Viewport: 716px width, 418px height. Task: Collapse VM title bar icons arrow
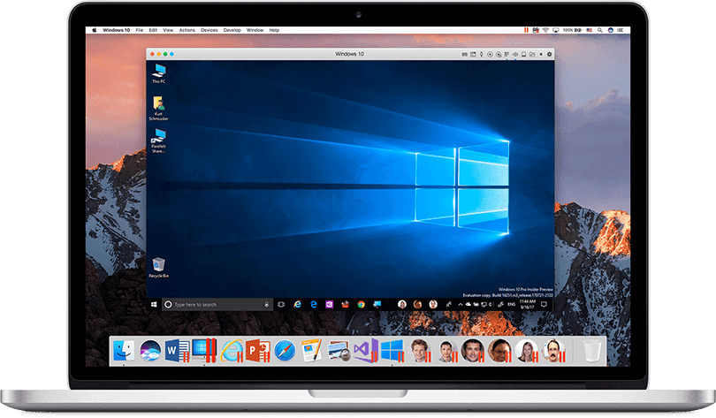(541, 54)
